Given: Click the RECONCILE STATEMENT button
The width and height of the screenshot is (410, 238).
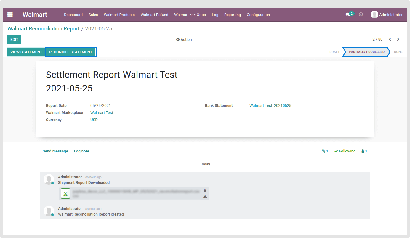Looking at the screenshot, I should (71, 52).
